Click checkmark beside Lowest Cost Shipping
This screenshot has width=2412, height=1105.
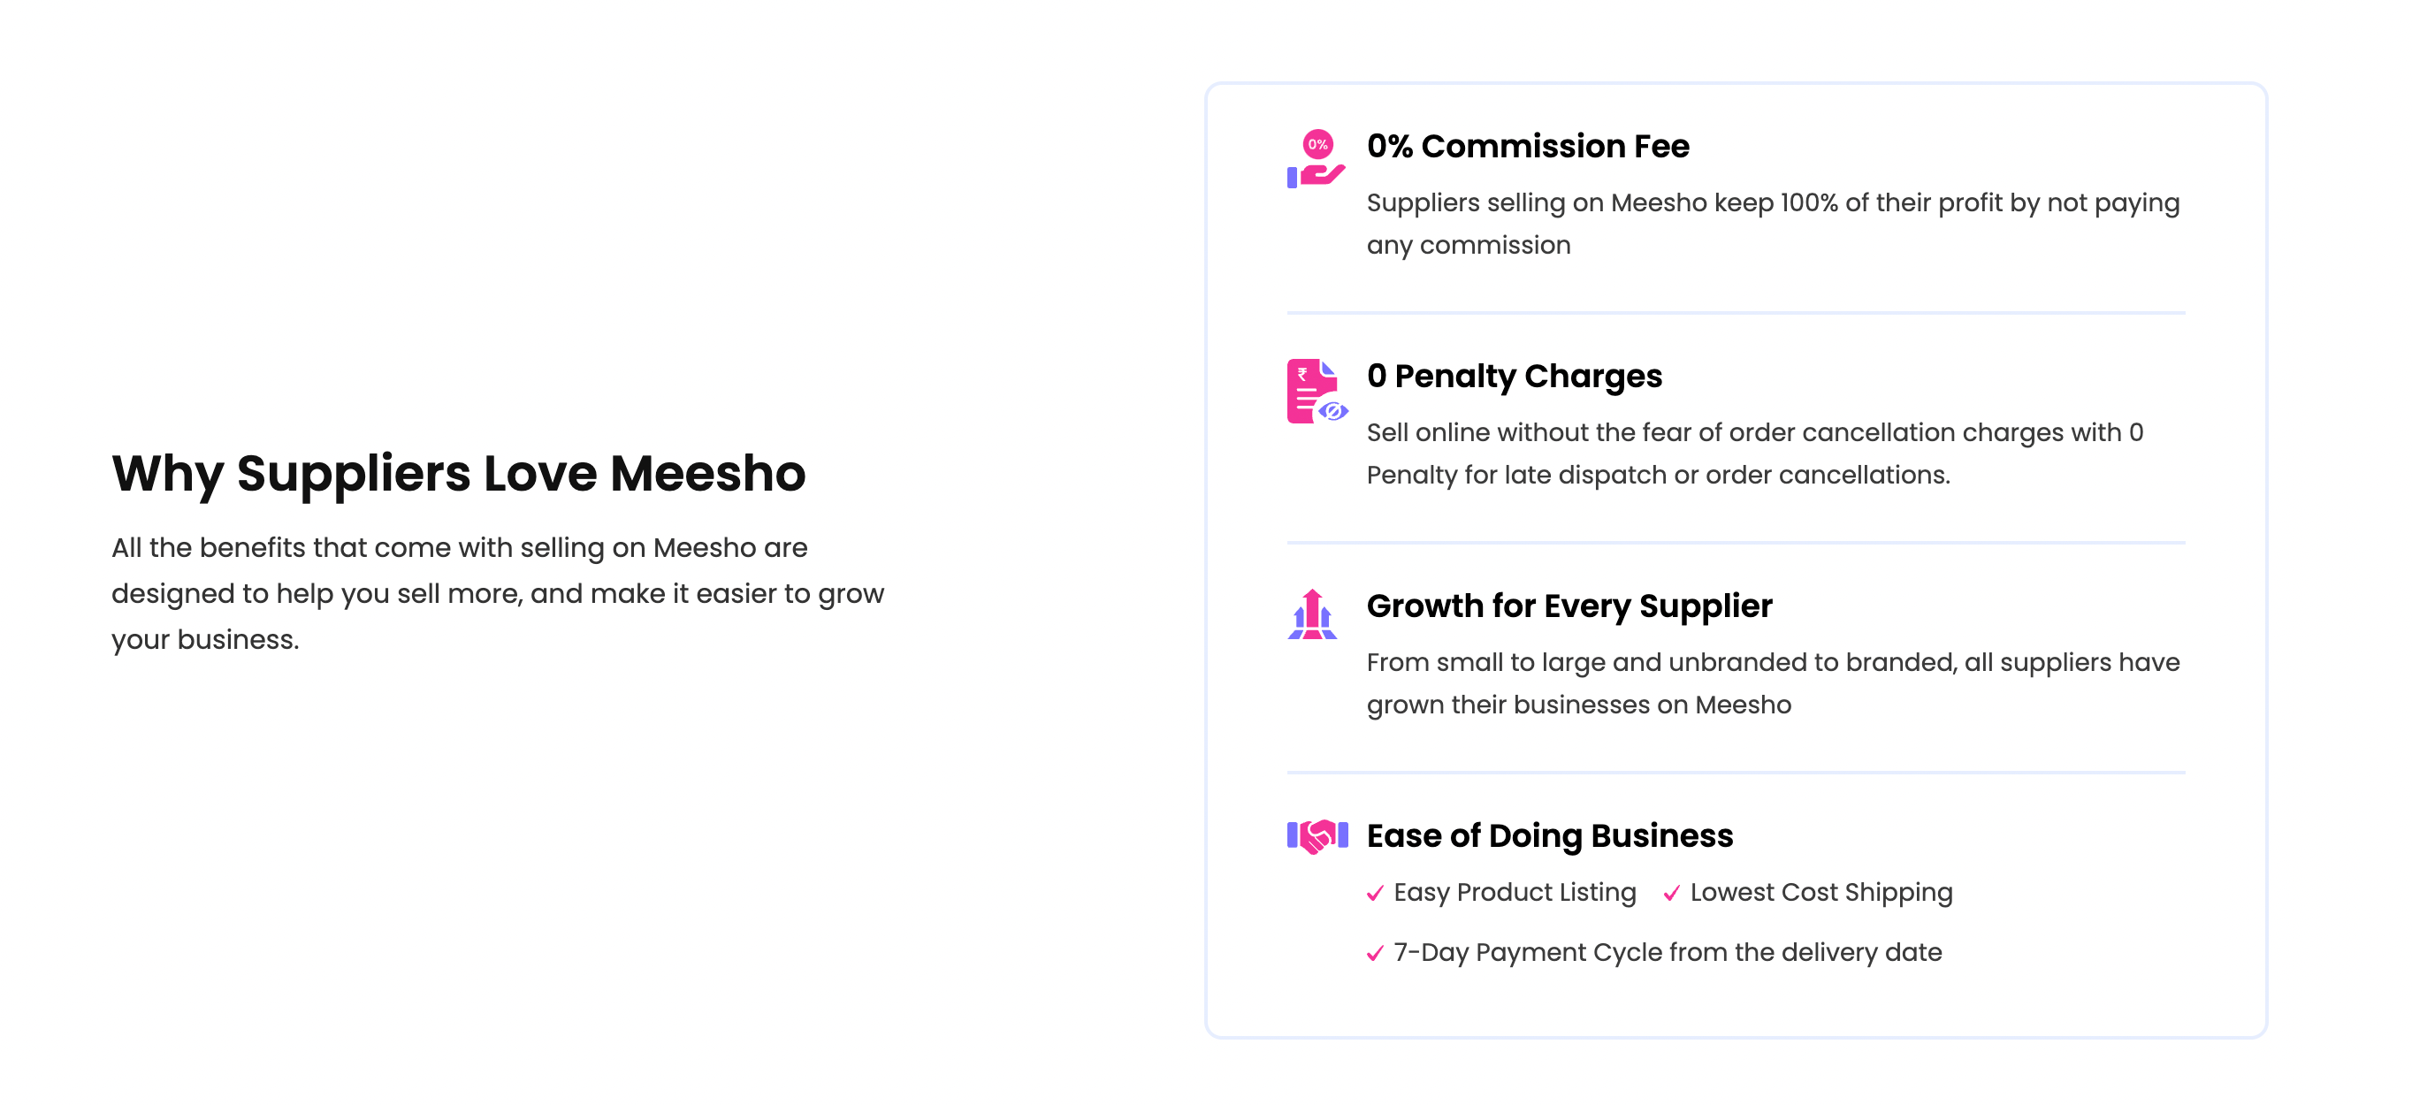click(1671, 894)
